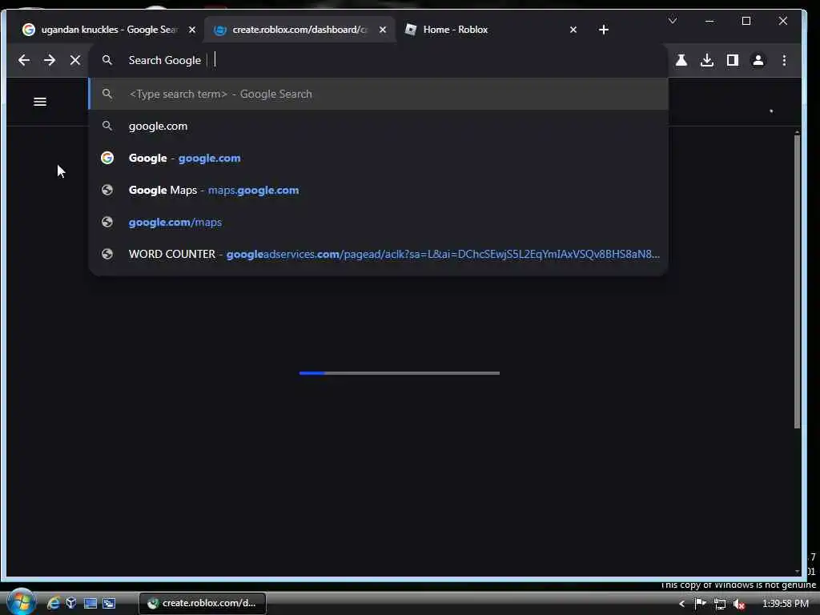820x615 pixels.
Task: Click the taskbar clock showing 1:39:58 PM
Action: click(x=785, y=604)
